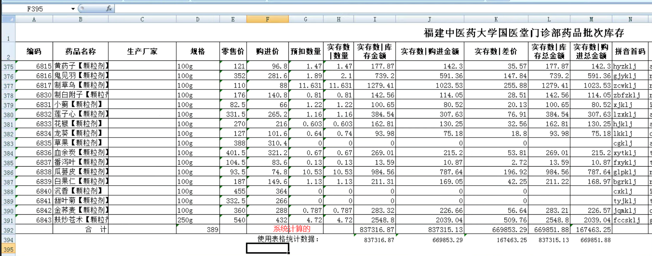Viewport: 652px width, 256px height.
Task: Click the 零售价 header cell
Action: pyautogui.click(x=233, y=51)
